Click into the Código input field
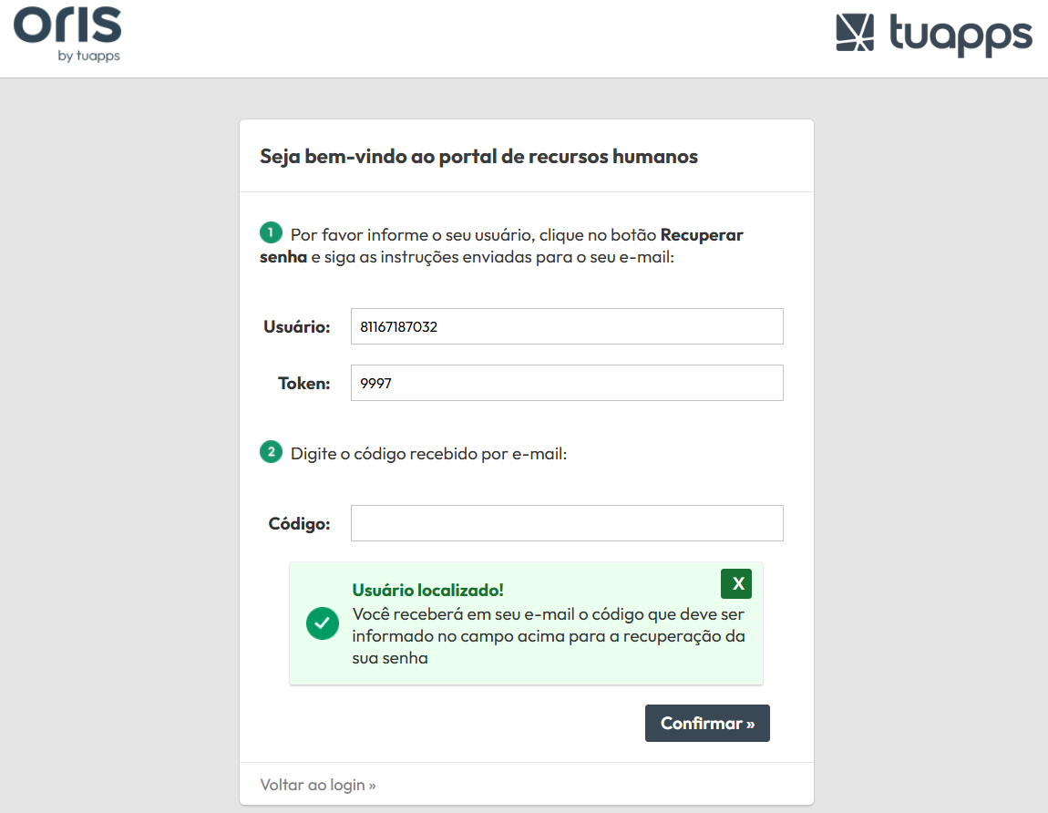 [x=567, y=523]
